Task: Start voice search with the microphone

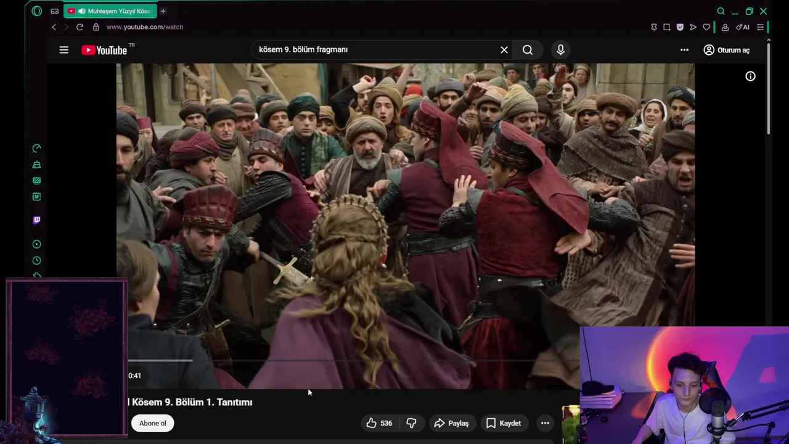Action: 560,50
